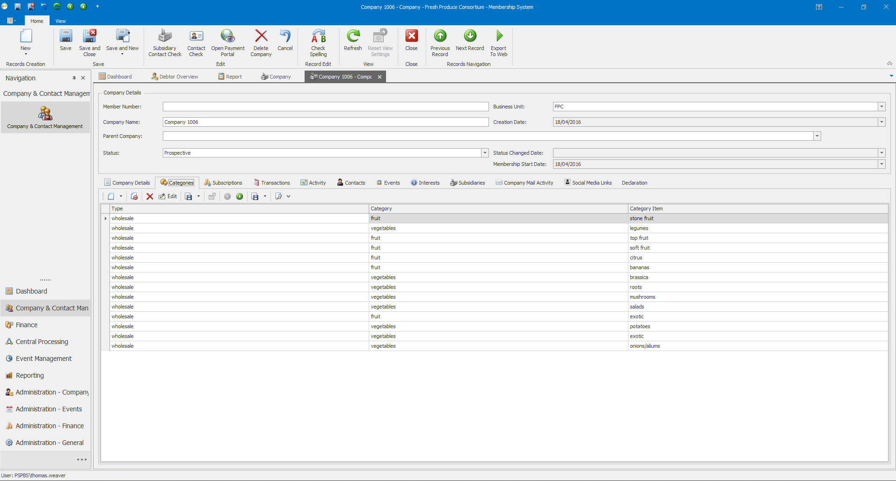
Task: Pin the Navigation panel
Action: [x=74, y=78]
